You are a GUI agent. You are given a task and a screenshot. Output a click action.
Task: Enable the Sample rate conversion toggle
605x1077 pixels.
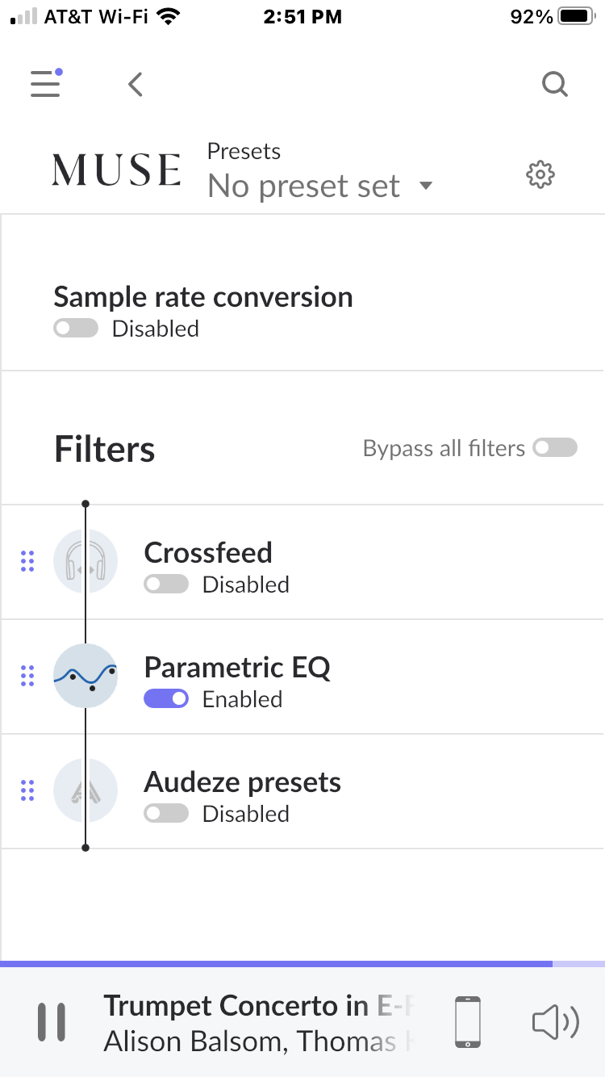coord(76,329)
